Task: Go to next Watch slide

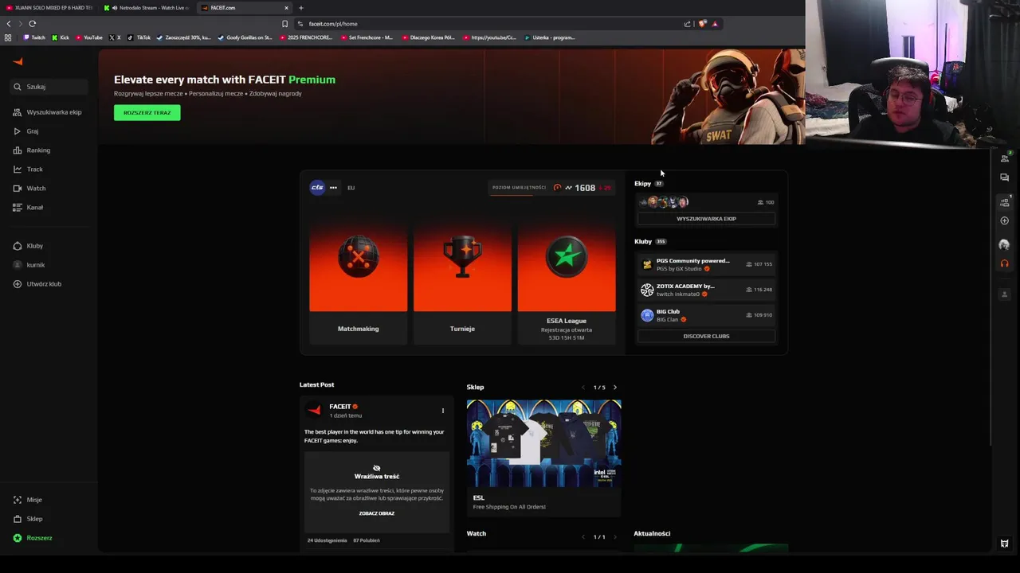Action: tap(614, 537)
